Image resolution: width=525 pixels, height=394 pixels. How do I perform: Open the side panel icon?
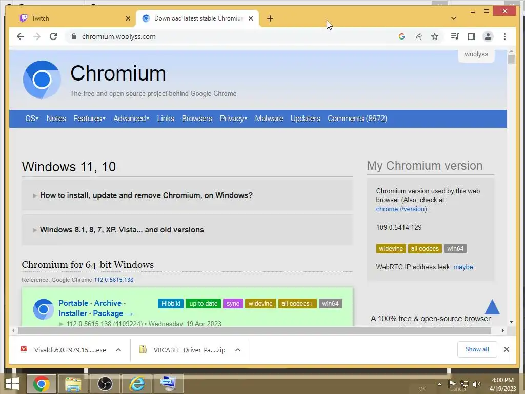tap(472, 36)
